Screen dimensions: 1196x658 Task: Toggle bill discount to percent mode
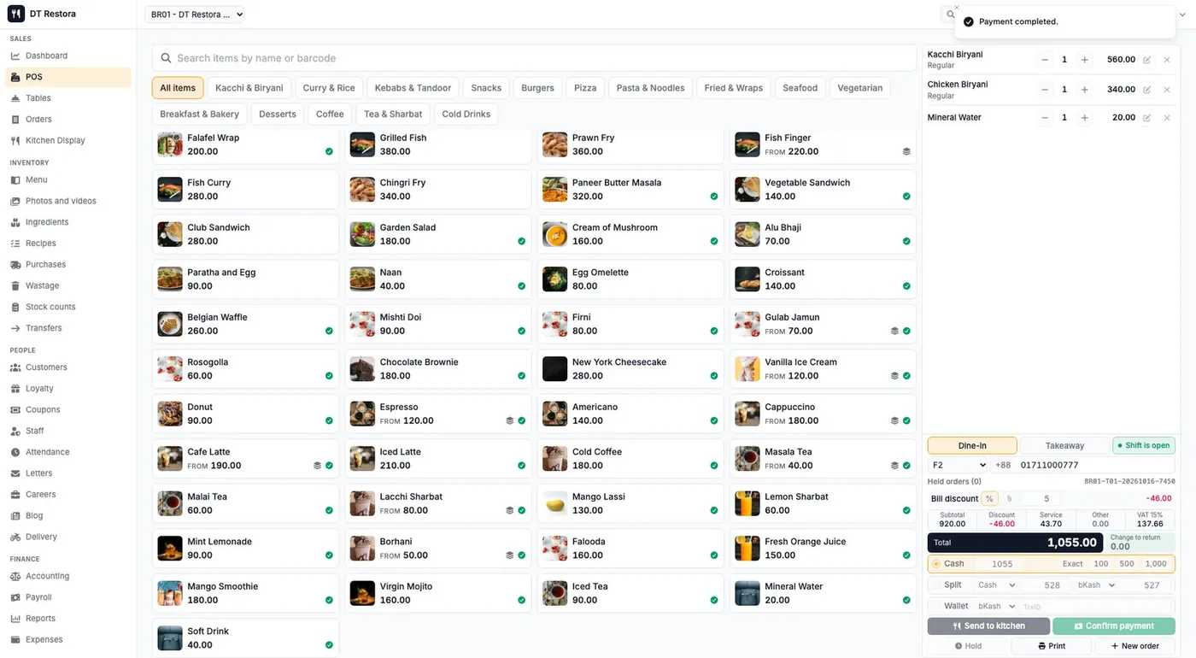pos(989,499)
